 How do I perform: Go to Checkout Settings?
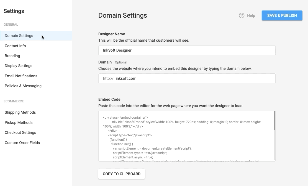click(20, 132)
